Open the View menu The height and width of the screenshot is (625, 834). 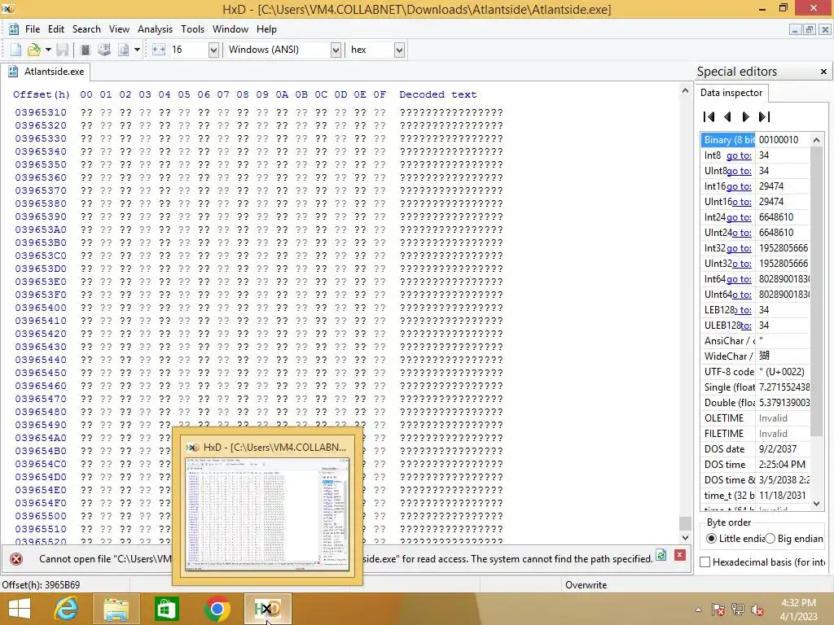click(x=119, y=29)
